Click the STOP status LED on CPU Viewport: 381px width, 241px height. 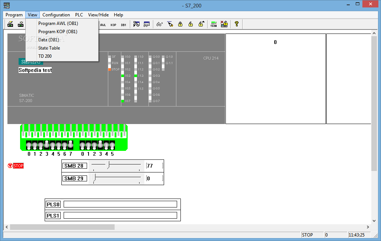click(x=110, y=69)
